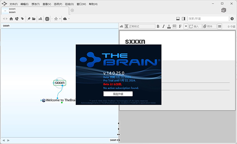
Task: Open the normal style combo box
Action: pyautogui.click(x=140, y=26)
